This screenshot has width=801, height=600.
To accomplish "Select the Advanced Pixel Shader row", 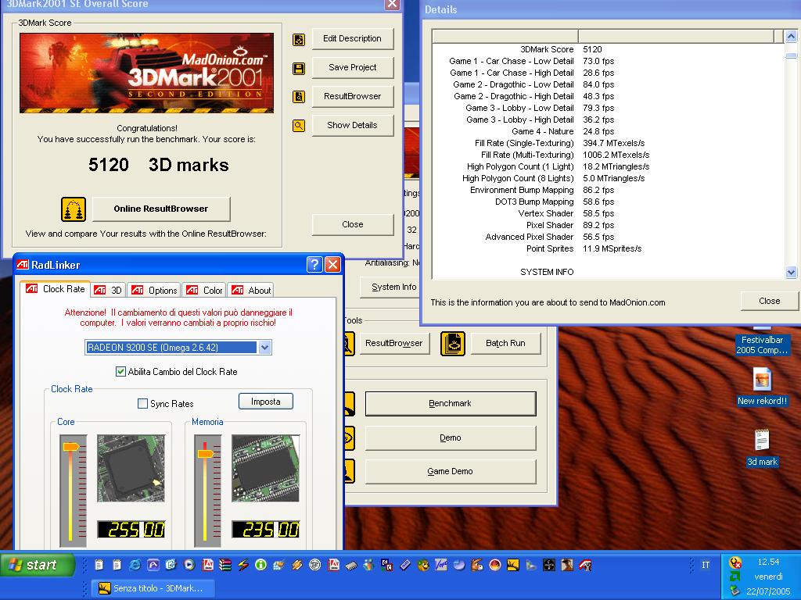I will tap(608, 237).
